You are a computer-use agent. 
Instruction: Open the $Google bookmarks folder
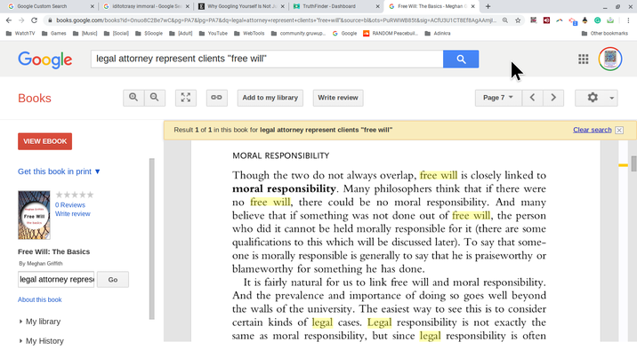149,33
